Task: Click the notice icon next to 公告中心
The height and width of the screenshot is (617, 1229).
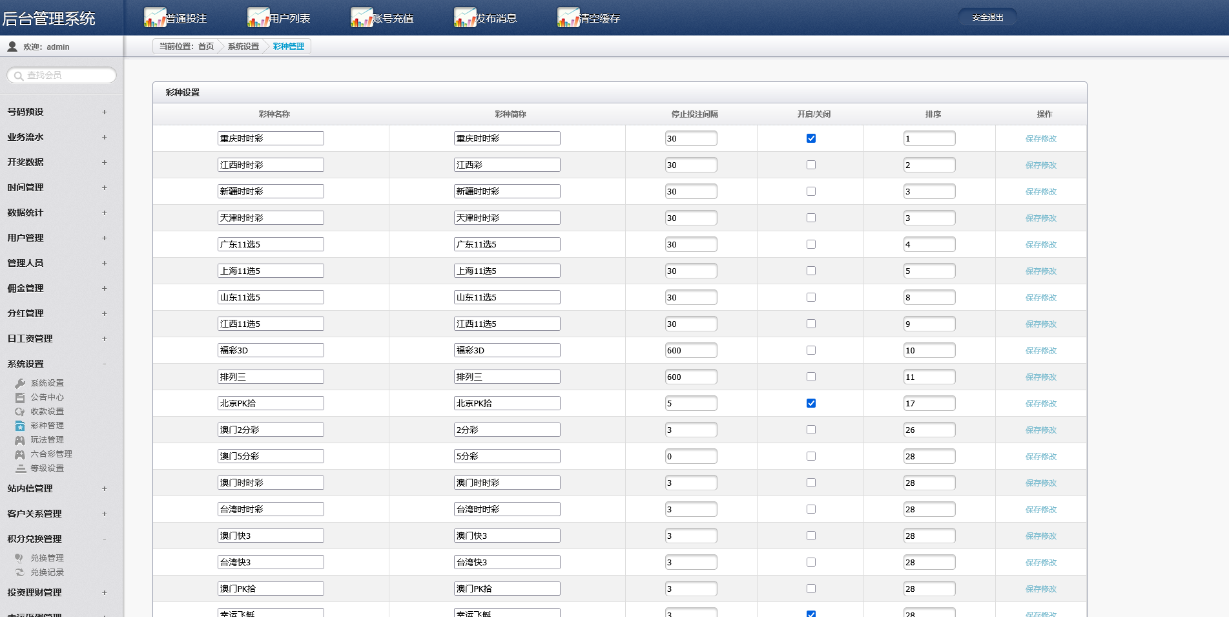Action: (20, 397)
